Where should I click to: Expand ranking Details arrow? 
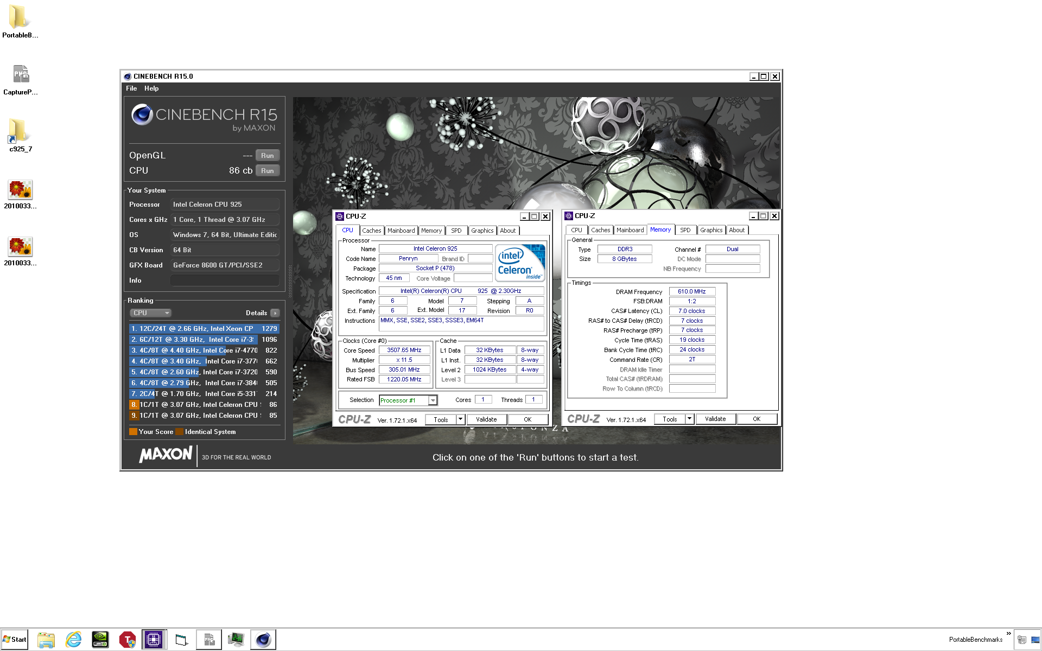[x=275, y=313]
